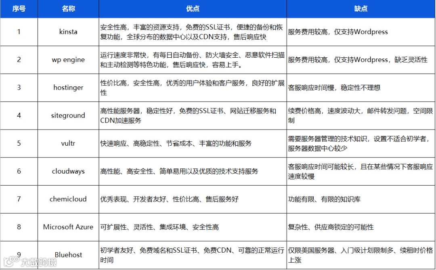Click kinsta's 优点 description text
Image resolution: width=436 pixels, height=270 pixels.
[x=193, y=31]
